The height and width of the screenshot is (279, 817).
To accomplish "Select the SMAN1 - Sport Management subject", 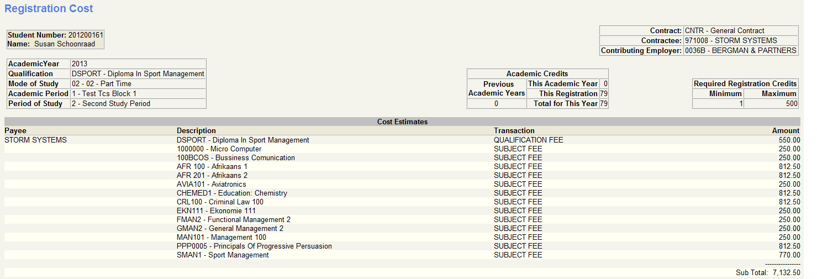I will click(223, 255).
